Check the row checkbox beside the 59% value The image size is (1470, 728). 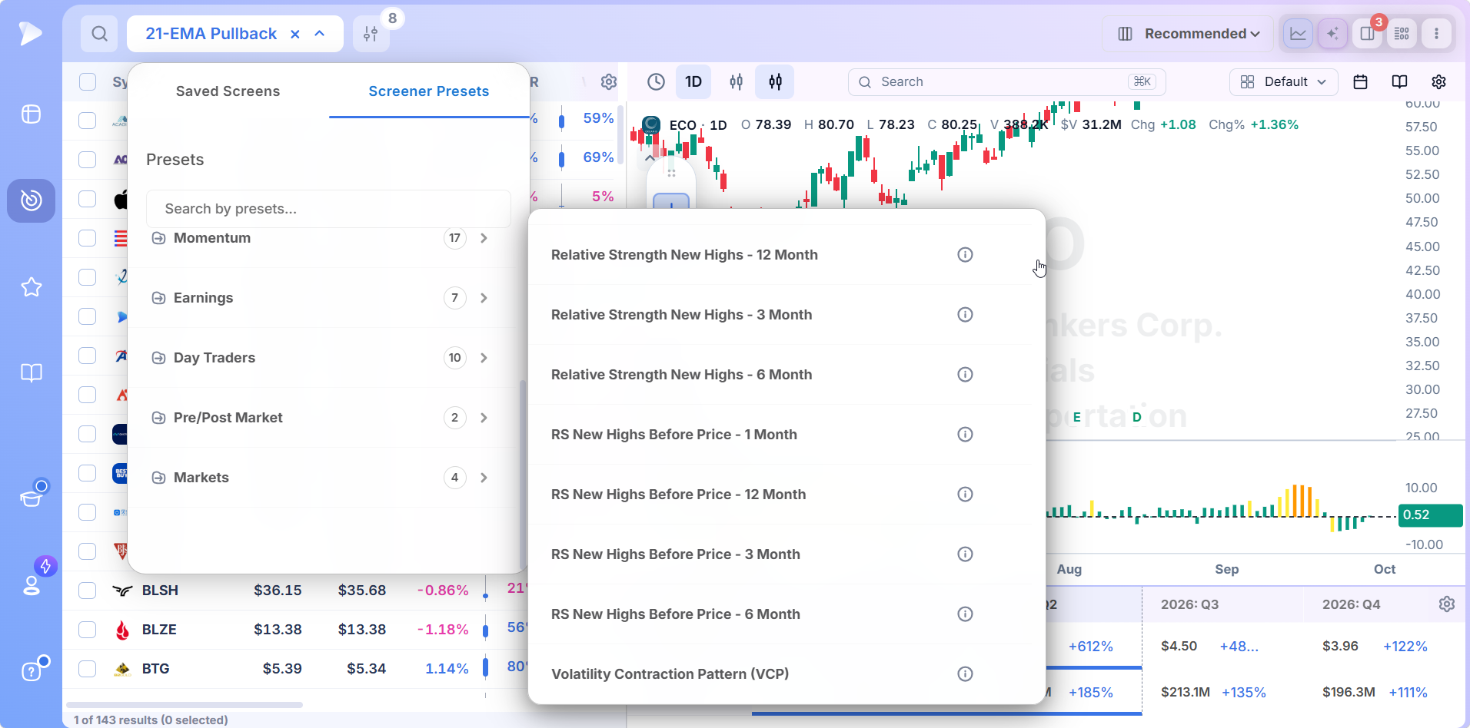88,121
